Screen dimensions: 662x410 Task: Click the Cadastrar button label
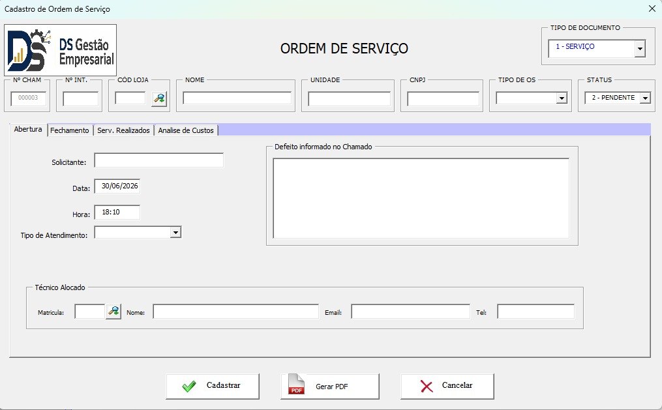223,385
